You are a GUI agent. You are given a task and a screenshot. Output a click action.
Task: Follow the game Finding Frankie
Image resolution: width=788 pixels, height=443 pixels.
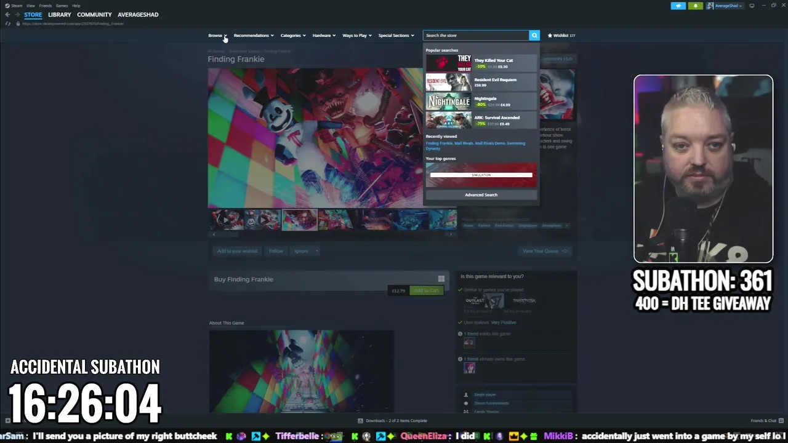[276, 251]
